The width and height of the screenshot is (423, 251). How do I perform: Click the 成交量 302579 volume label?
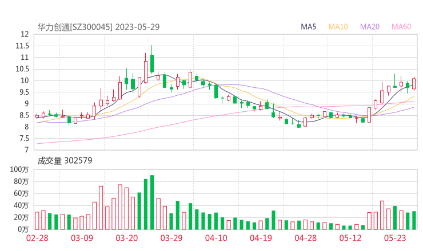(x=65, y=161)
